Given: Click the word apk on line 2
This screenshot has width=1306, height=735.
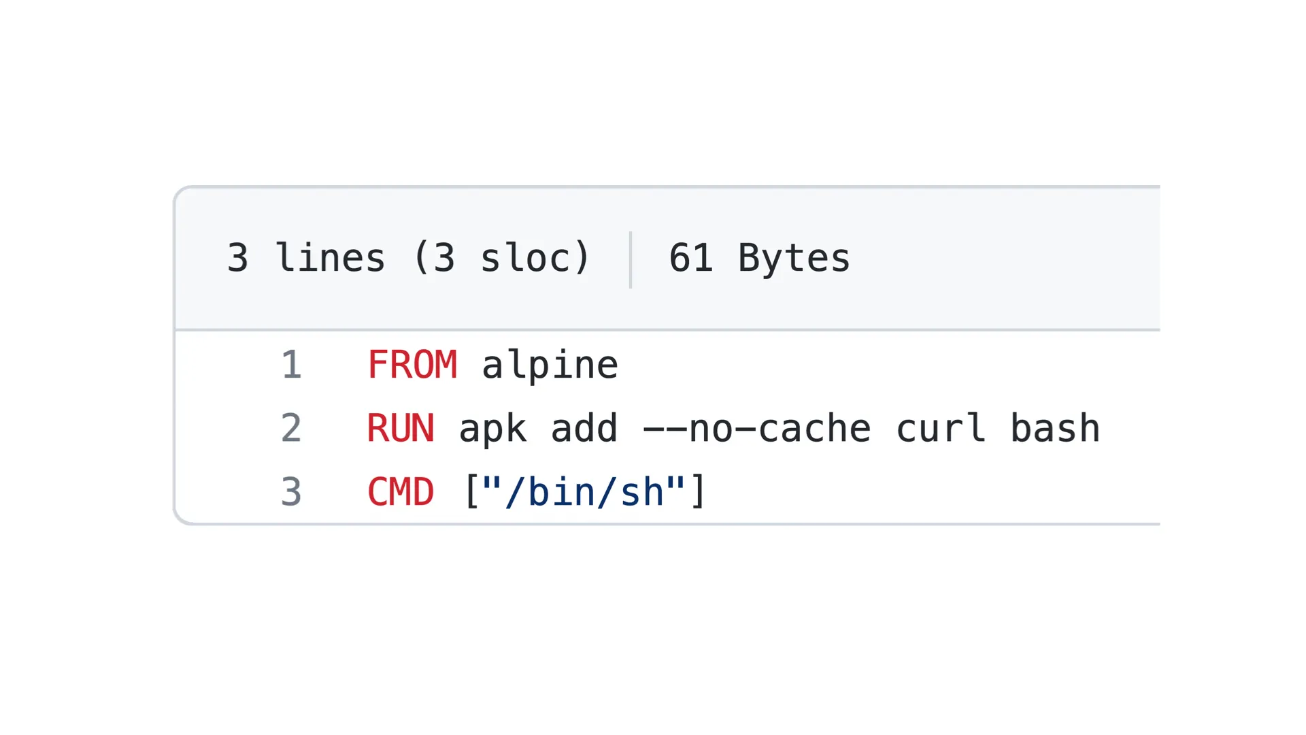Looking at the screenshot, I should (492, 429).
